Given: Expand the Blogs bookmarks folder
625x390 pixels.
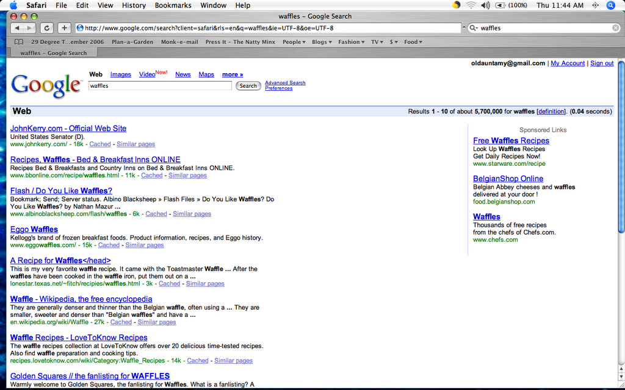Looking at the screenshot, I should tap(322, 42).
